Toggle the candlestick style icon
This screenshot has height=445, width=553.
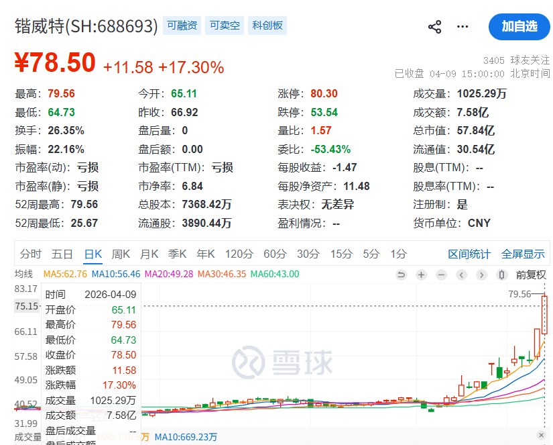[501, 275]
